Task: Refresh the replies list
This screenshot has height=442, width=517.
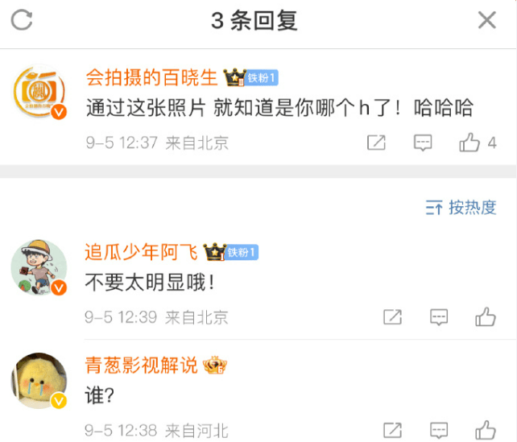Action: (x=22, y=20)
